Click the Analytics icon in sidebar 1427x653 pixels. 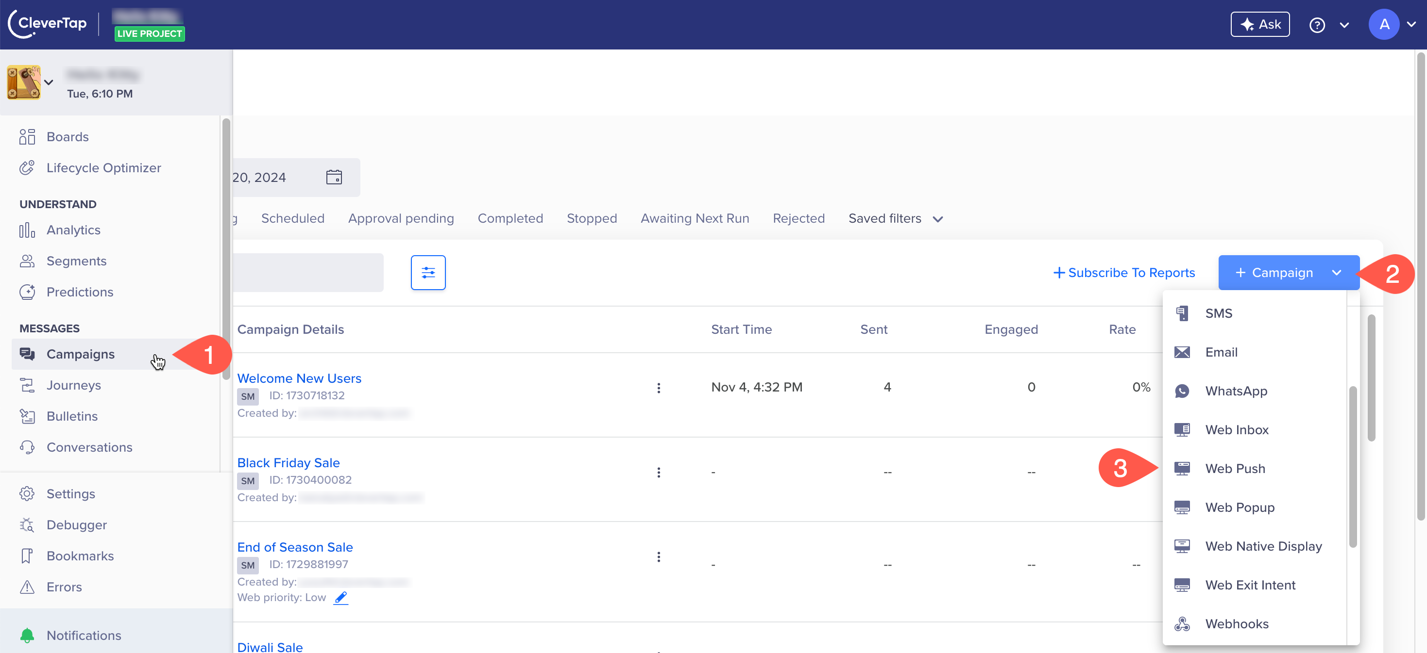[x=27, y=229]
